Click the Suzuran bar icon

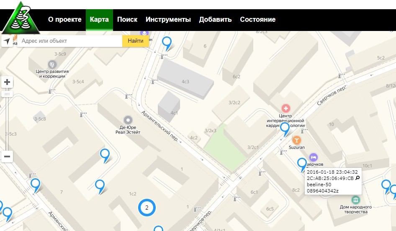296,140
